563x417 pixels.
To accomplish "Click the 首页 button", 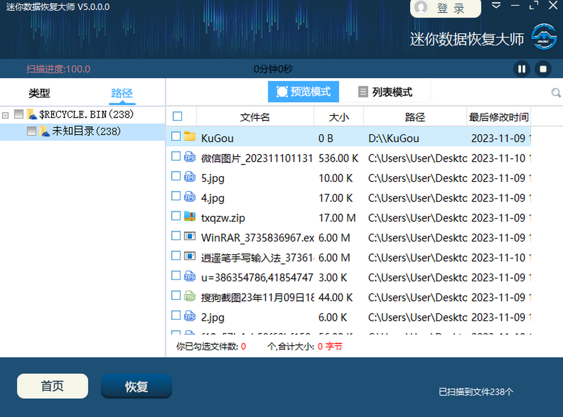I will tap(53, 386).
